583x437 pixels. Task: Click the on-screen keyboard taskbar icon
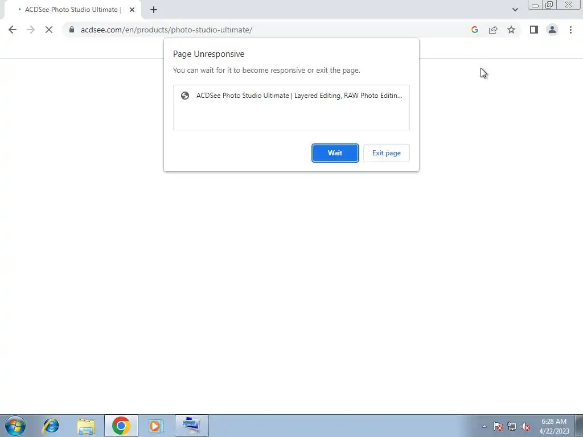pyautogui.click(x=191, y=426)
